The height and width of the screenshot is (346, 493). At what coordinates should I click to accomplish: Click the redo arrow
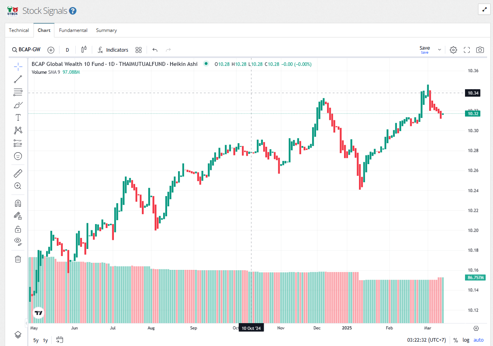point(168,50)
